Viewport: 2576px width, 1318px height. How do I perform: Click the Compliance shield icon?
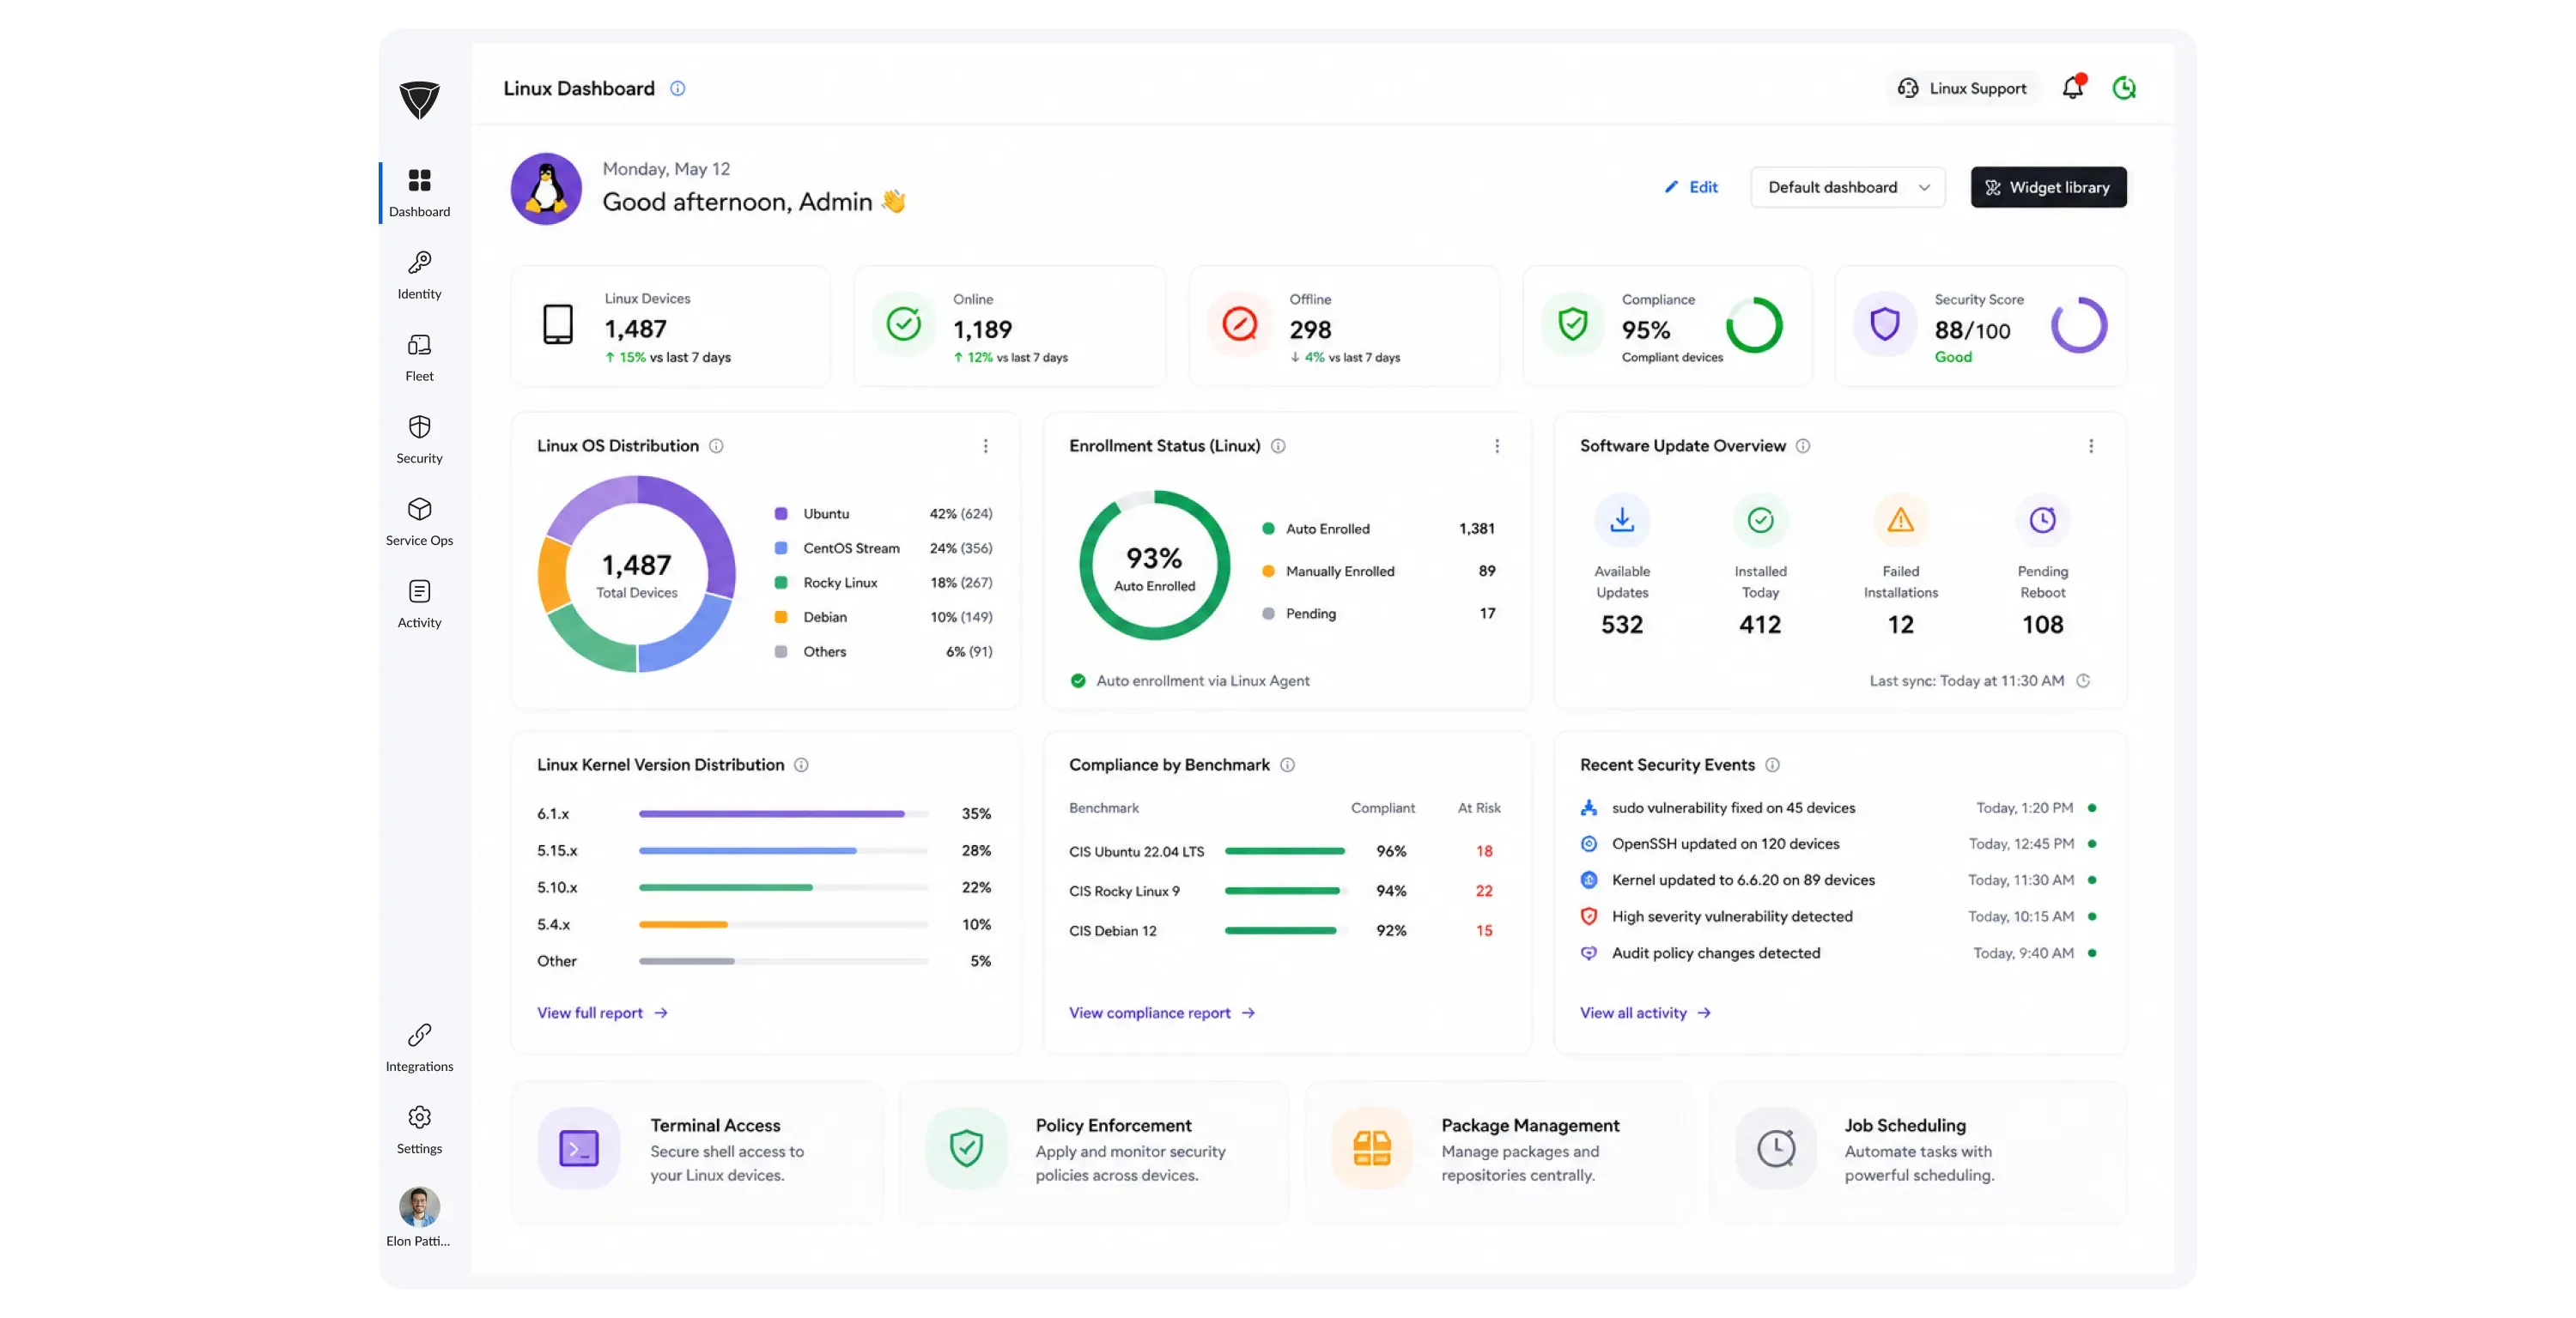[1572, 323]
